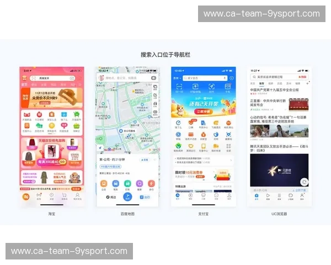
Task: Select the walking (步行) icon in Baidu Maps
Action: point(151,184)
